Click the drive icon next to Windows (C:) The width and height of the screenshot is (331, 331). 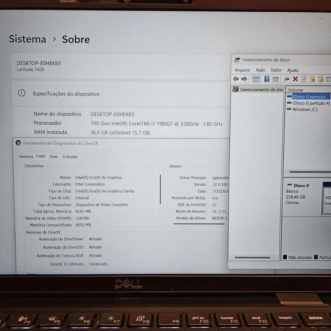tap(289, 109)
